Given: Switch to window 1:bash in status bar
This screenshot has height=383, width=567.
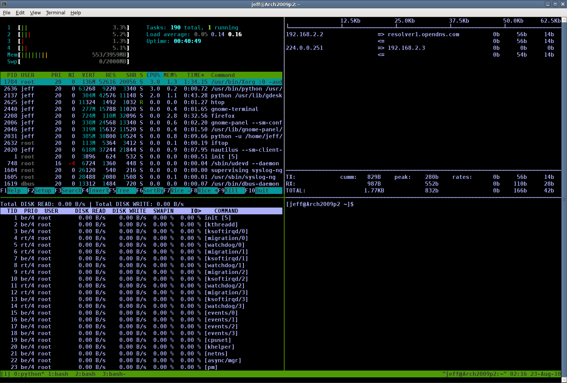Looking at the screenshot, I should (x=58, y=374).
